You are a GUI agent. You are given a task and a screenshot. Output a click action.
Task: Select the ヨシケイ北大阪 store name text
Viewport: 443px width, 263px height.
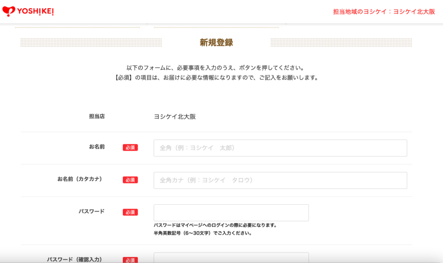tap(175, 117)
